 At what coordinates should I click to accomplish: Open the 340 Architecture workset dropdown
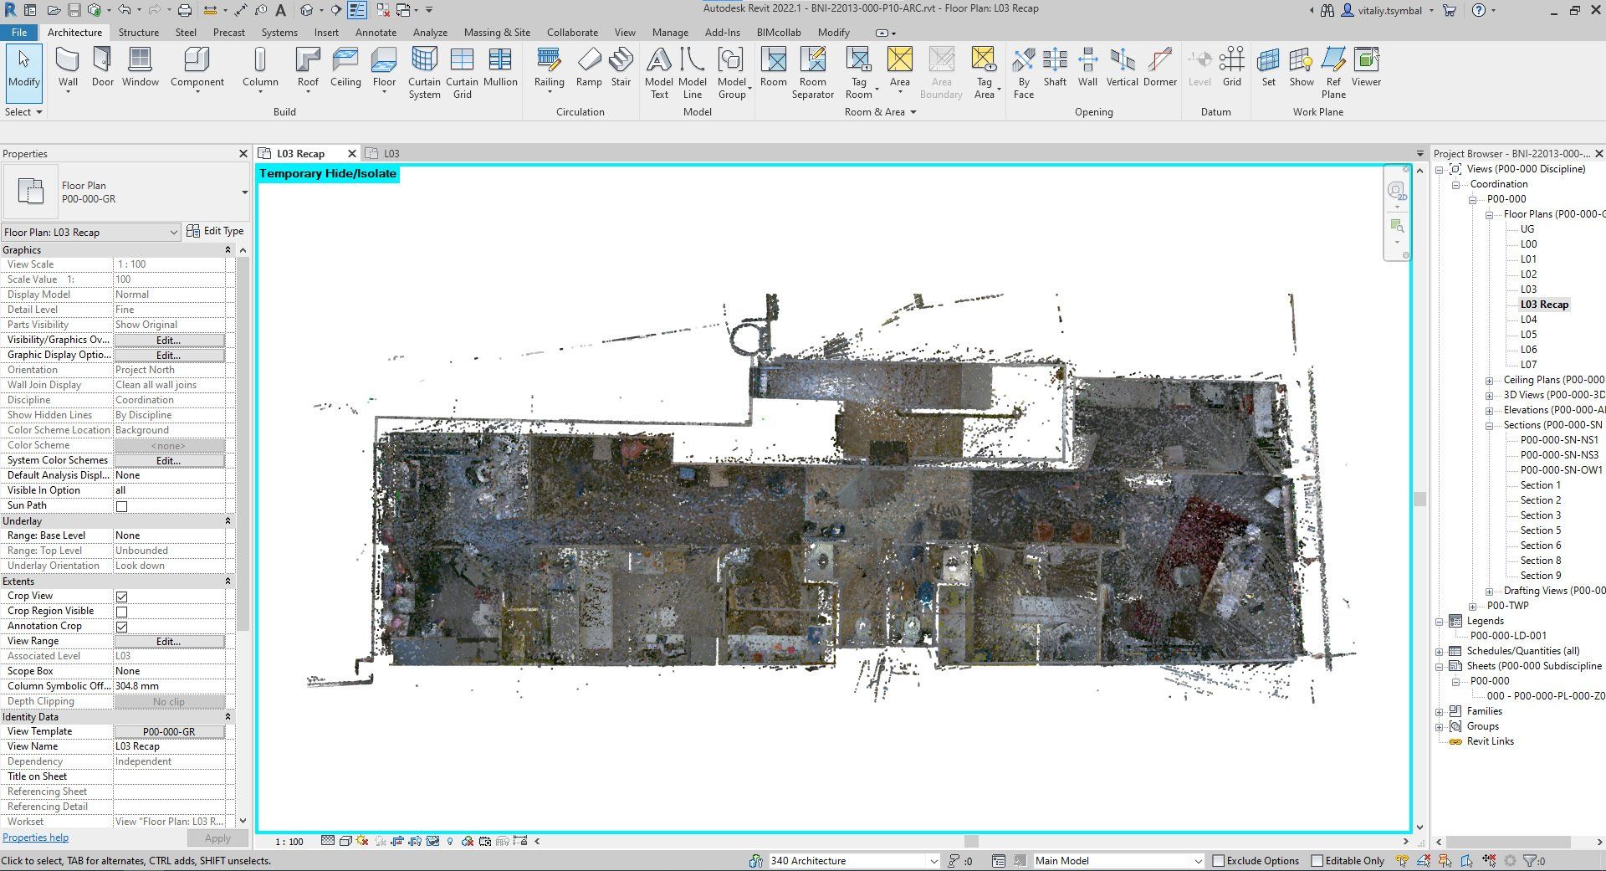(x=933, y=861)
